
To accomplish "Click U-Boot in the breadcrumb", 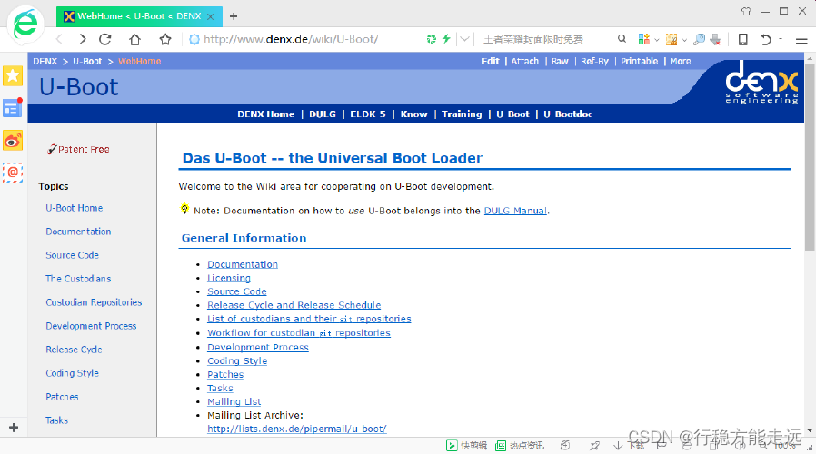I will click(87, 62).
